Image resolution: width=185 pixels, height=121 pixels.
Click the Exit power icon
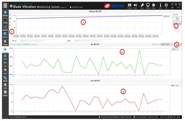click(x=166, y=6)
